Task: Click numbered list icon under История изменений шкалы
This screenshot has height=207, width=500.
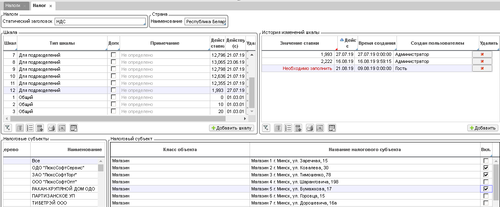Action: tap(288, 128)
